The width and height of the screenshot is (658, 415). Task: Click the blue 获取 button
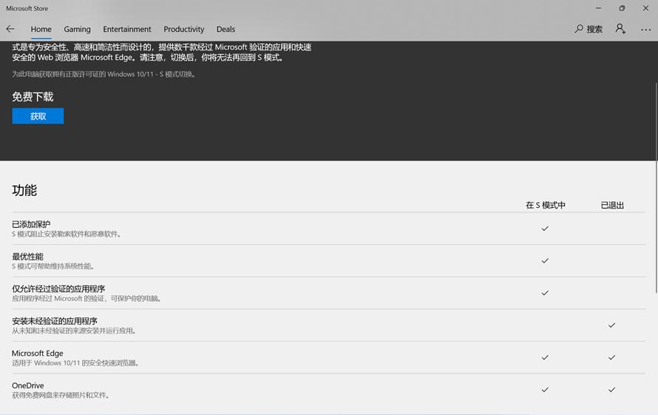pos(38,116)
